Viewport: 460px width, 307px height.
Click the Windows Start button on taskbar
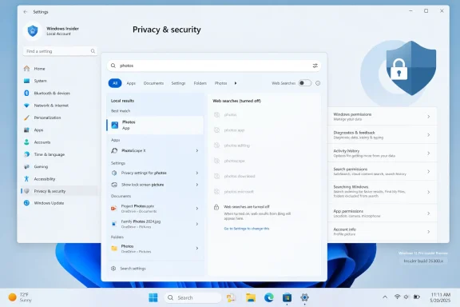click(x=153, y=297)
